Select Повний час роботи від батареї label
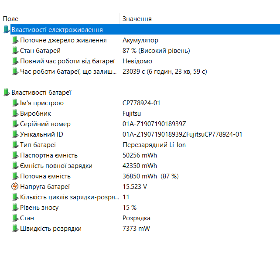The image size is (280, 280). pyautogui.click(x=67, y=61)
